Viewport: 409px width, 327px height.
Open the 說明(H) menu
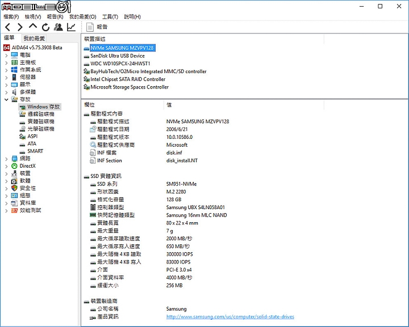click(x=132, y=16)
